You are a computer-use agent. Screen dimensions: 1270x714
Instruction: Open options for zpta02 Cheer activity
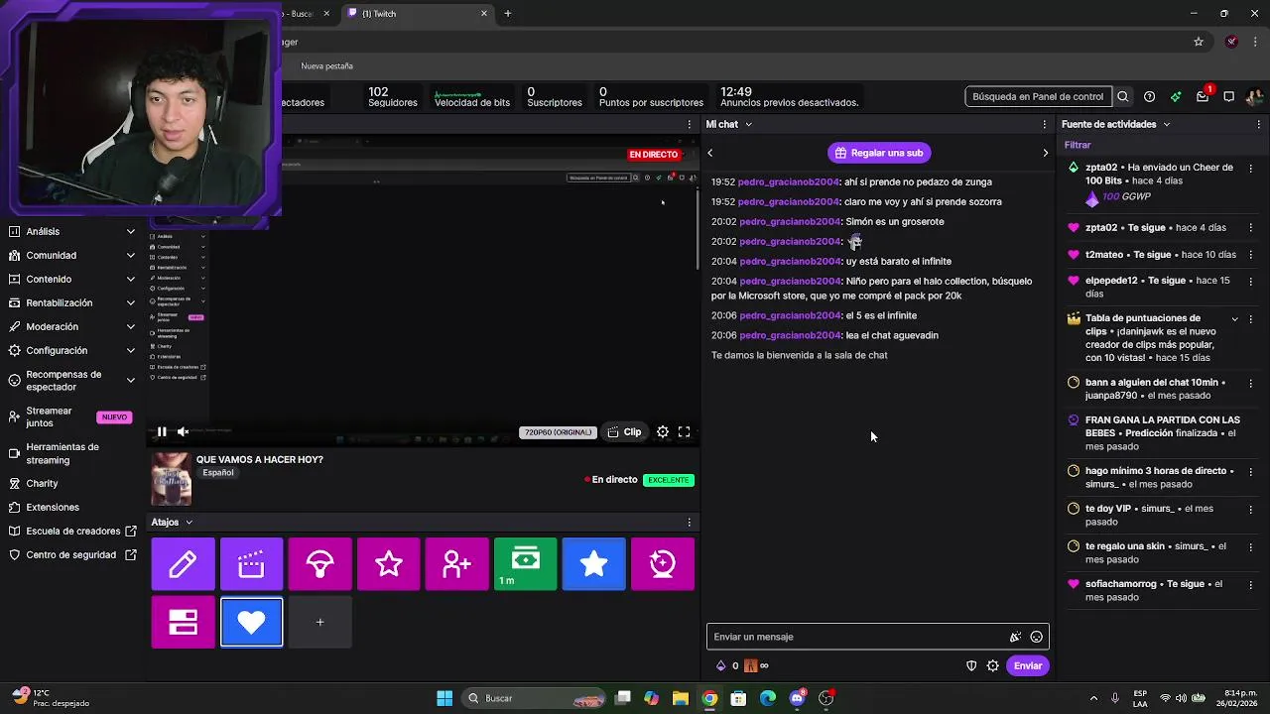(1251, 169)
